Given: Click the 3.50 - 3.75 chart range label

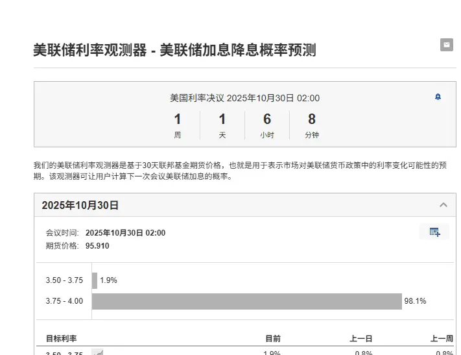Looking at the screenshot, I should click(x=64, y=280).
